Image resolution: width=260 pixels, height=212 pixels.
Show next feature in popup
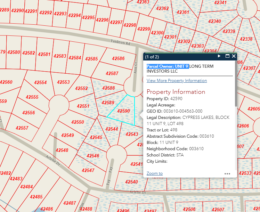click(219, 56)
